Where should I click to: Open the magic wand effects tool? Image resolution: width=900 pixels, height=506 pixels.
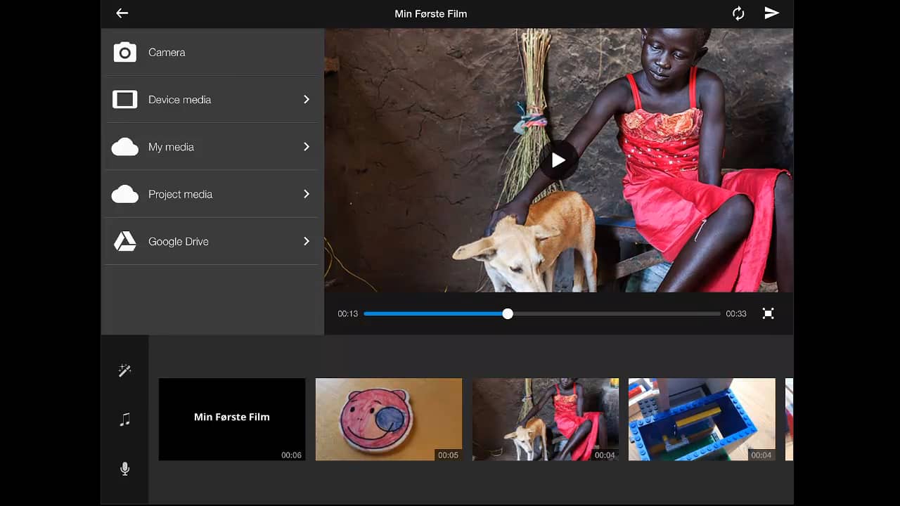[124, 370]
